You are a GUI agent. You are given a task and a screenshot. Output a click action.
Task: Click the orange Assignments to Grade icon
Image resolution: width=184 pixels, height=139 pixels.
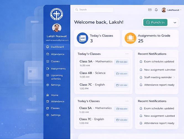pyautogui.click(x=131, y=38)
